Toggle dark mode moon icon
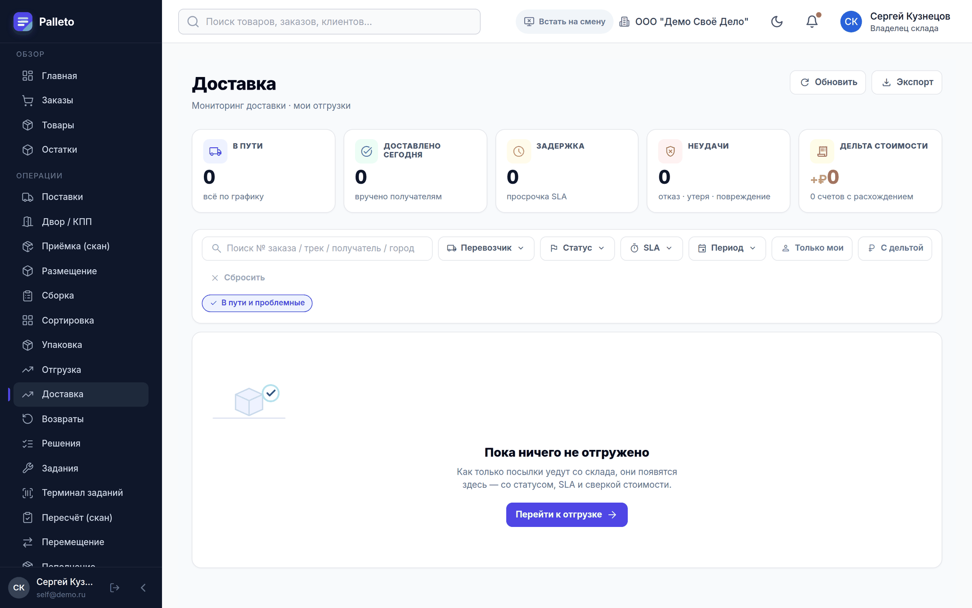972x608 pixels. [777, 22]
